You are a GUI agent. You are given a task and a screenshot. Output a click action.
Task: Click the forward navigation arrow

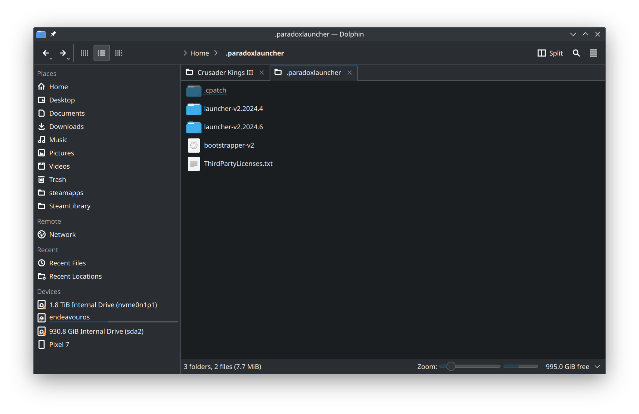pos(63,53)
